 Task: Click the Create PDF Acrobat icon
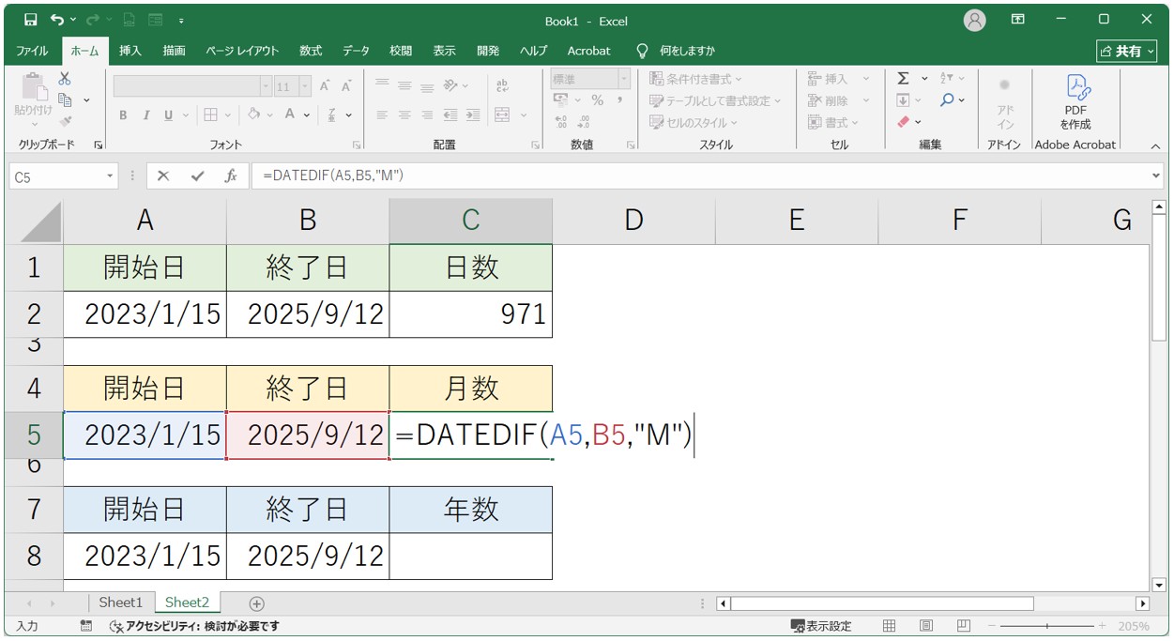[1075, 103]
